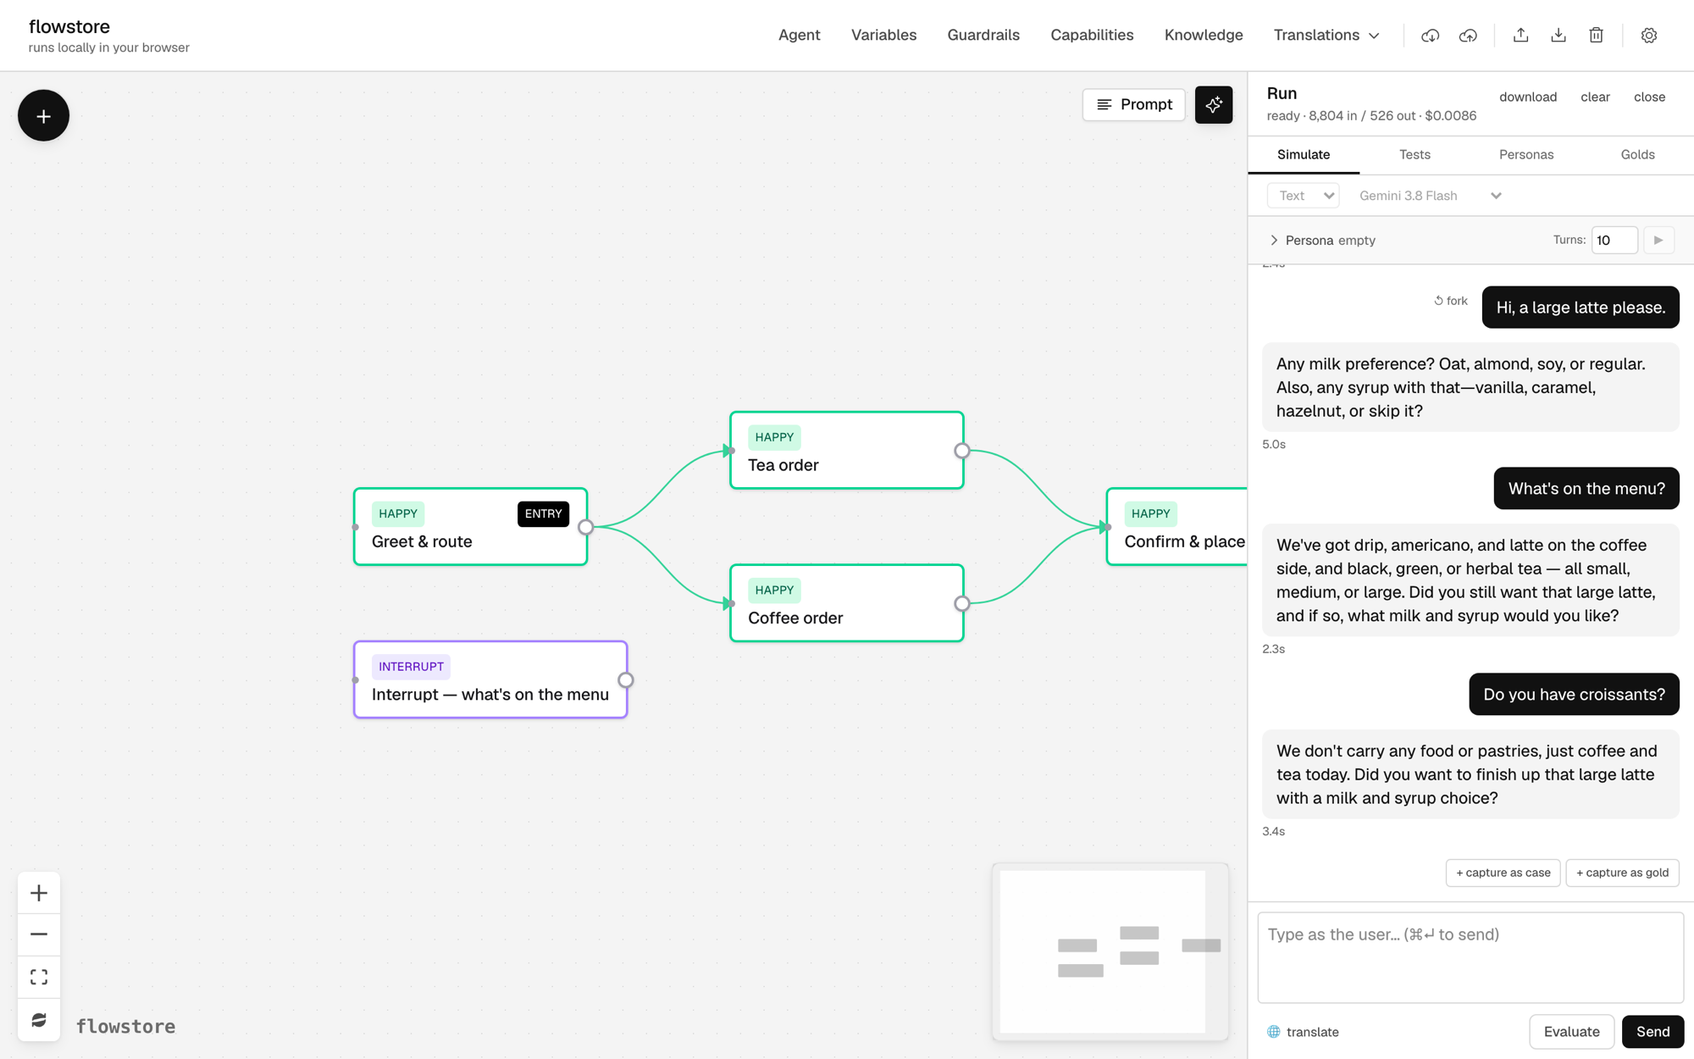Clear the run conversation
The image size is (1694, 1059).
(x=1595, y=97)
